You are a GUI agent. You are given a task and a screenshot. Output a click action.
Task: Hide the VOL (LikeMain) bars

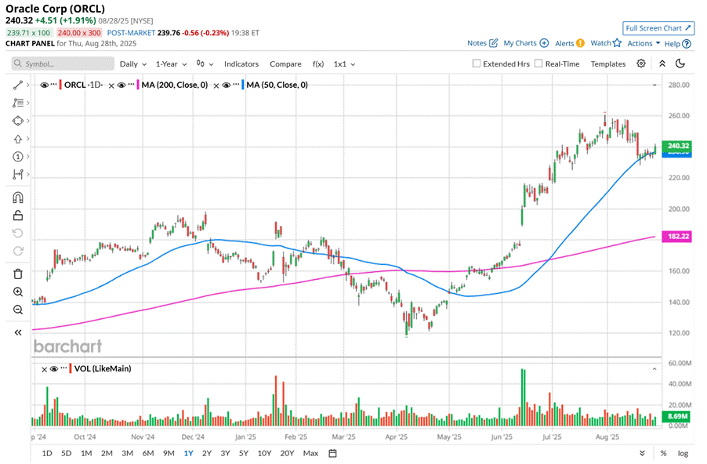coord(54,369)
